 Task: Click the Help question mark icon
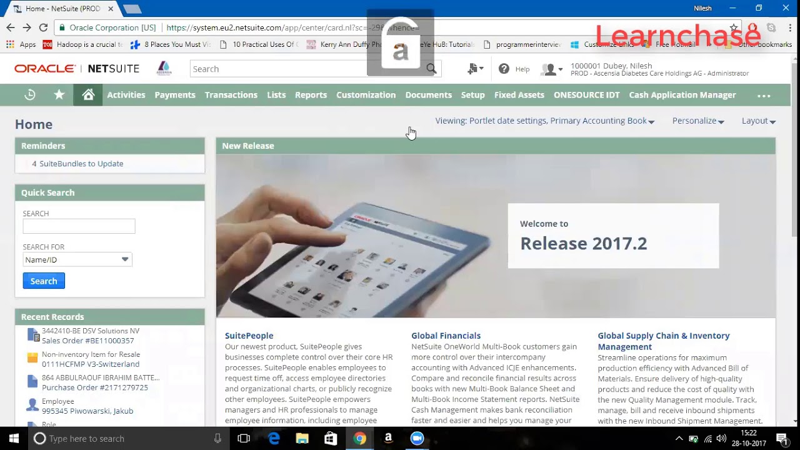click(x=504, y=69)
